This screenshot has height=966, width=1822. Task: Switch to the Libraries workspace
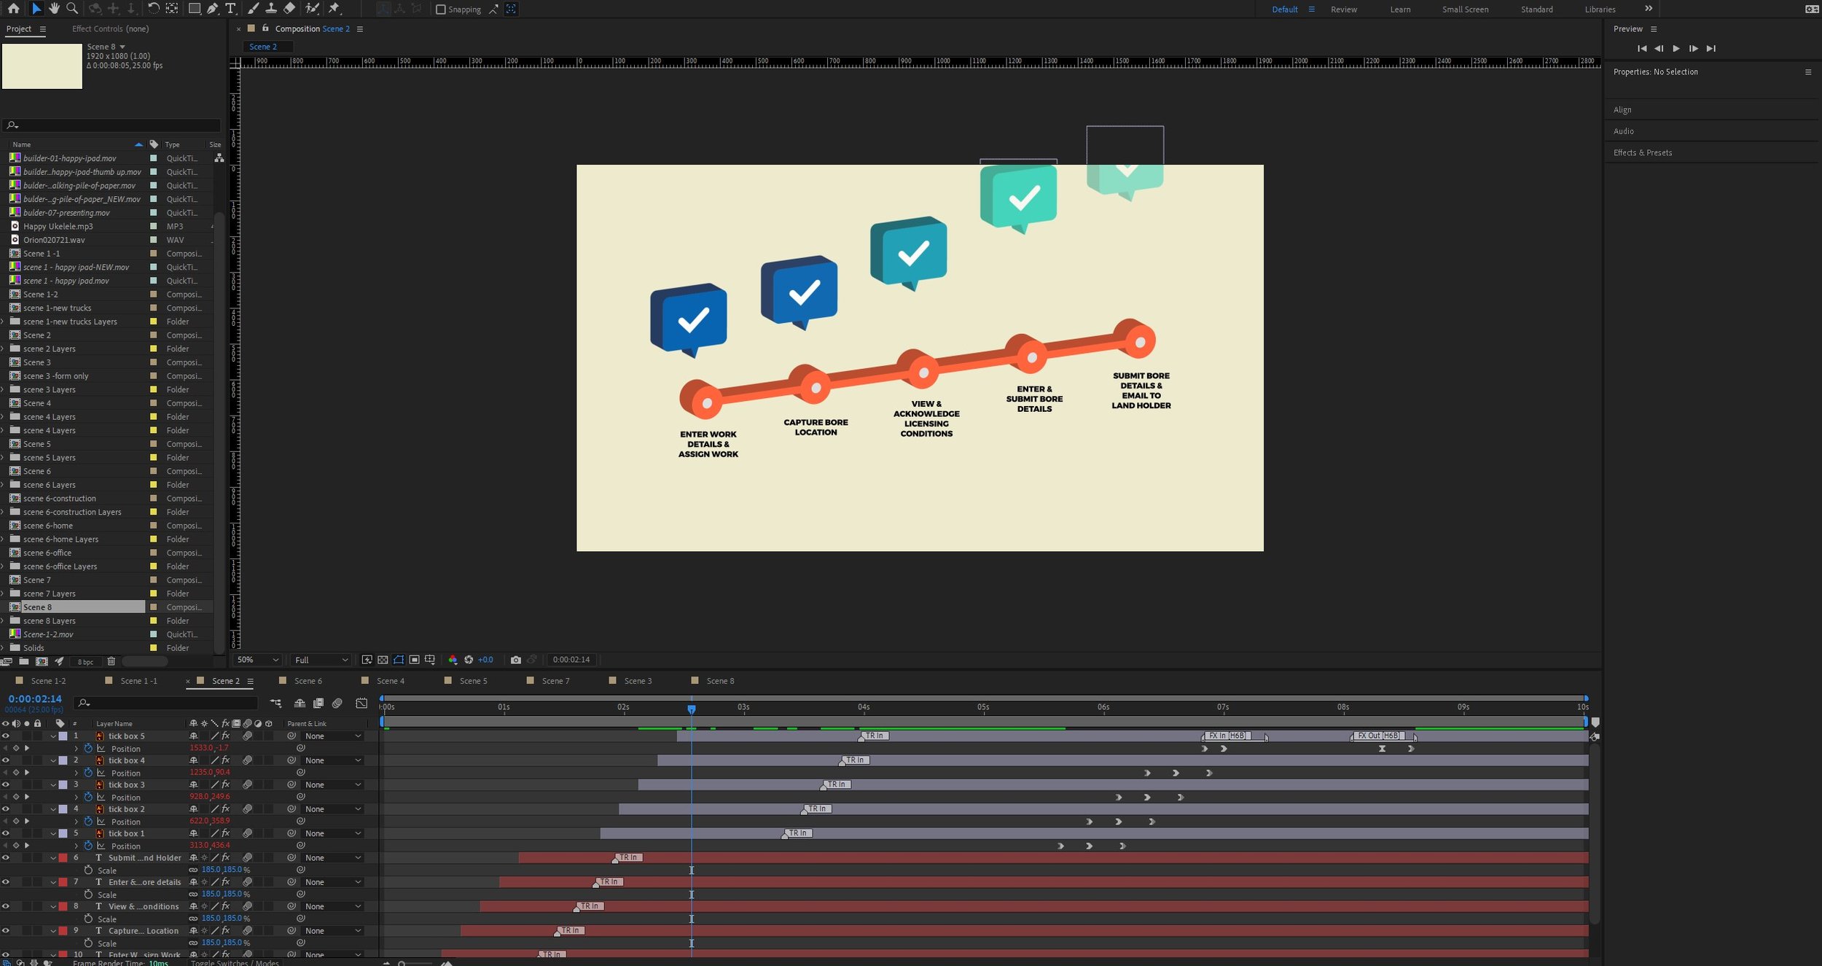pos(1600,9)
